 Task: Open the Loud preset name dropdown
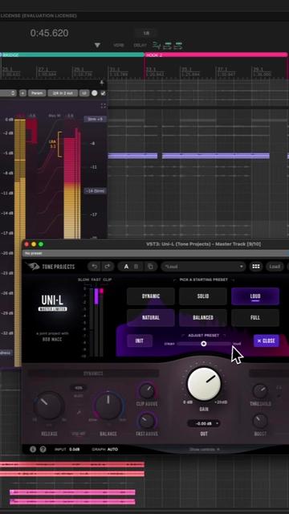tap(203, 267)
